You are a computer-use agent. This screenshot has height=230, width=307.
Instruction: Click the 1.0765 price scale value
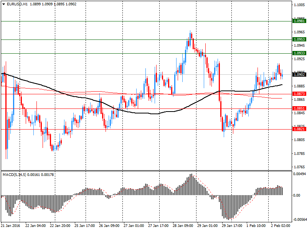click(x=299, y=167)
